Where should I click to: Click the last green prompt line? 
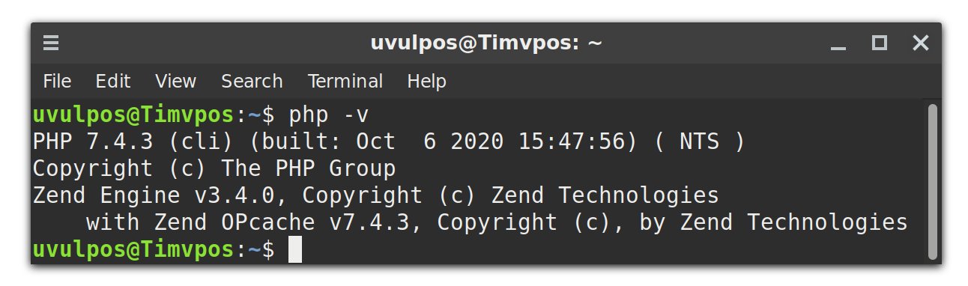tap(154, 249)
